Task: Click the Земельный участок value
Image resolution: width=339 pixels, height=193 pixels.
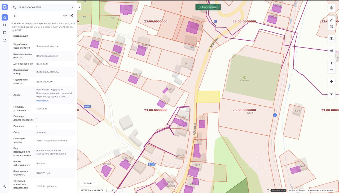Action: (x=47, y=46)
